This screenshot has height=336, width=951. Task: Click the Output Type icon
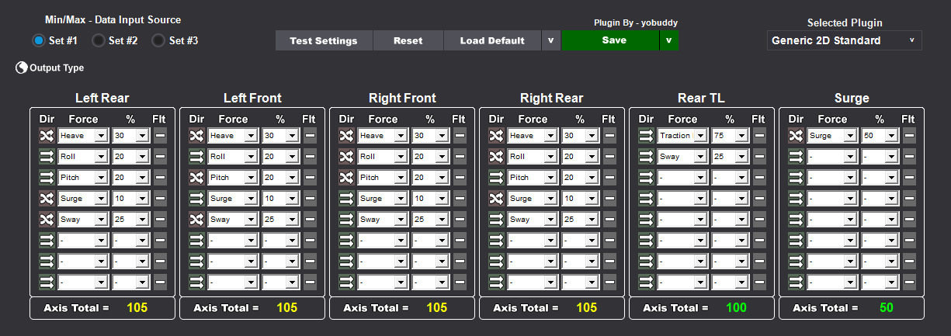point(22,68)
